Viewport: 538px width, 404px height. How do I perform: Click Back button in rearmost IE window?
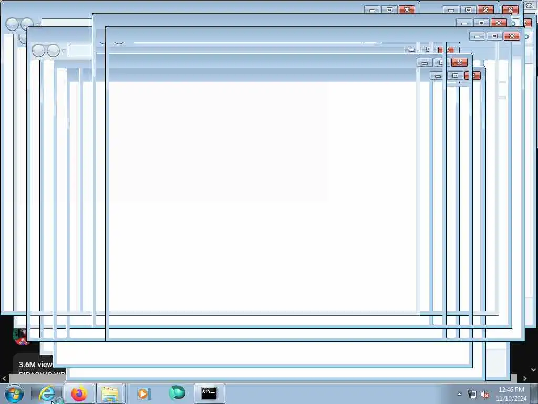point(12,24)
